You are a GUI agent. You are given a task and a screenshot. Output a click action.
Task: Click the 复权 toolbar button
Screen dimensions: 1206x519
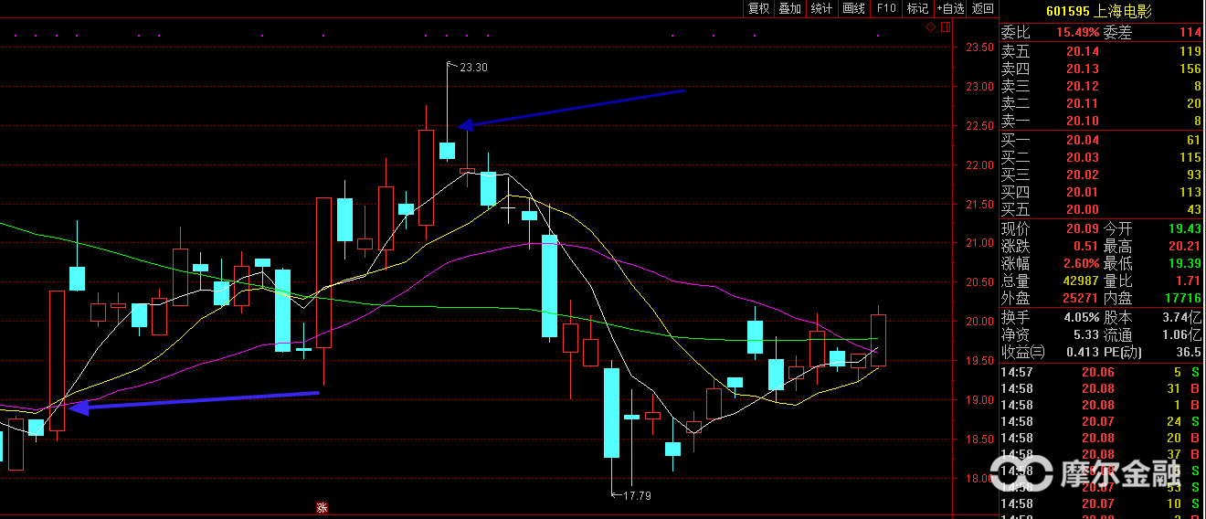coord(758,8)
